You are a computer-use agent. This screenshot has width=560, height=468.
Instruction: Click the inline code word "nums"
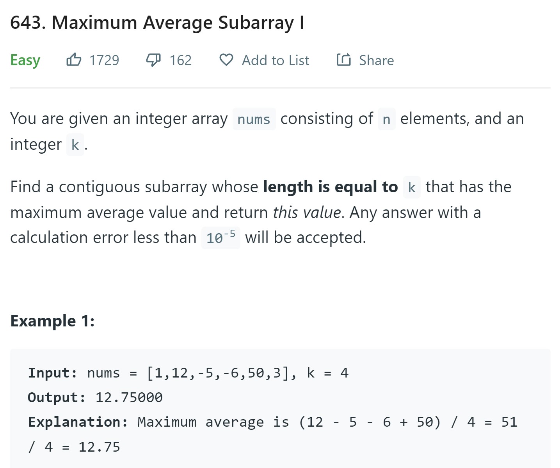[x=254, y=119]
